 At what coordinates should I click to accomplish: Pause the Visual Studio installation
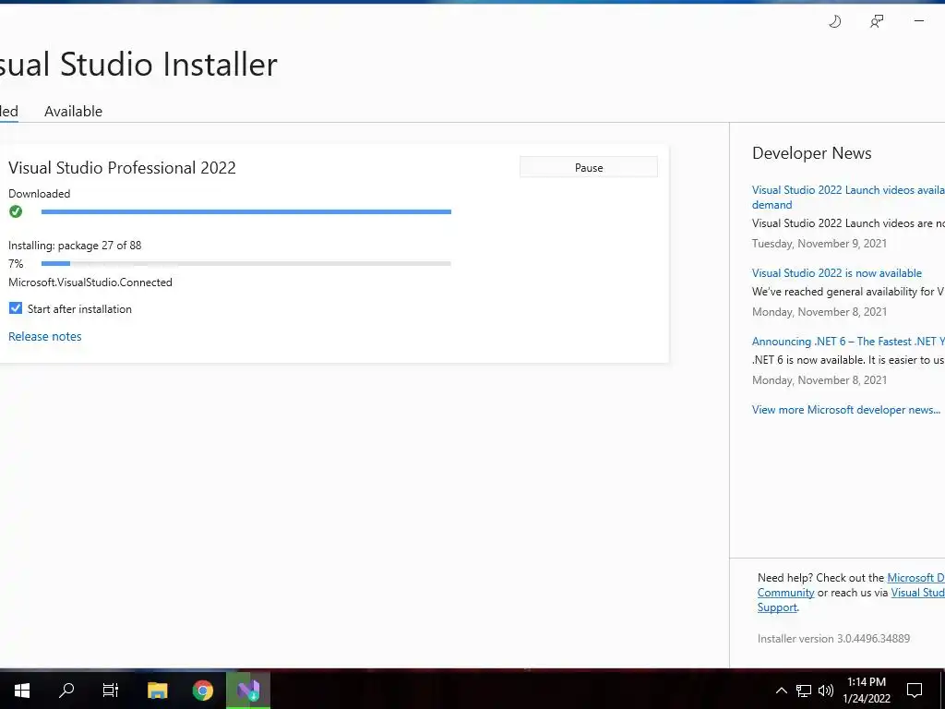point(588,168)
